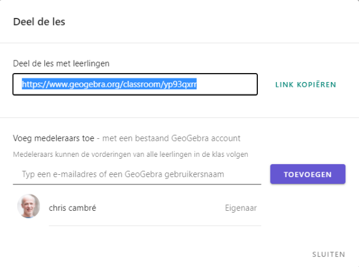Image resolution: width=359 pixels, height=267 pixels.
Task: Open chris cambré's profile picture
Action: pyautogui.click(x=29, y=206)
